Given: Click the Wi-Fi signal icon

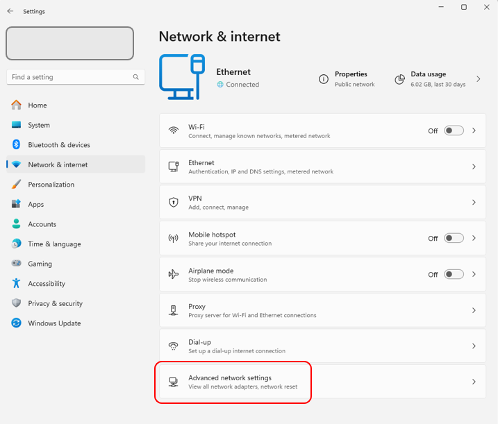Looking at the screenshot, I should click(174, 130).
